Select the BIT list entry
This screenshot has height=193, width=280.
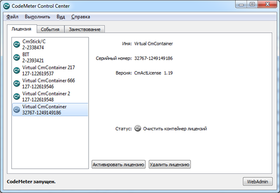pos(50,57)
